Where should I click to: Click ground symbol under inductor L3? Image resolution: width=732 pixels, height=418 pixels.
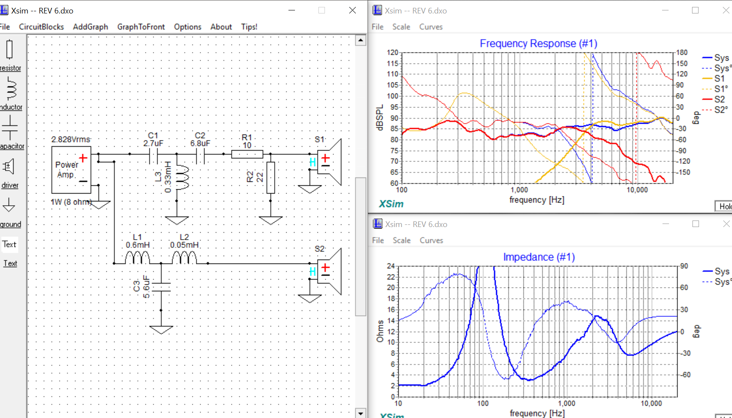coord(177,220)
